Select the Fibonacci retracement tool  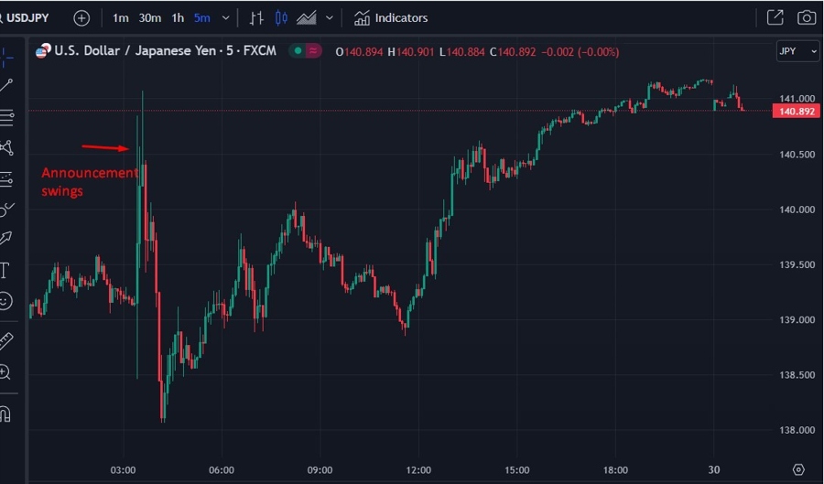click(x=6, y=117)
